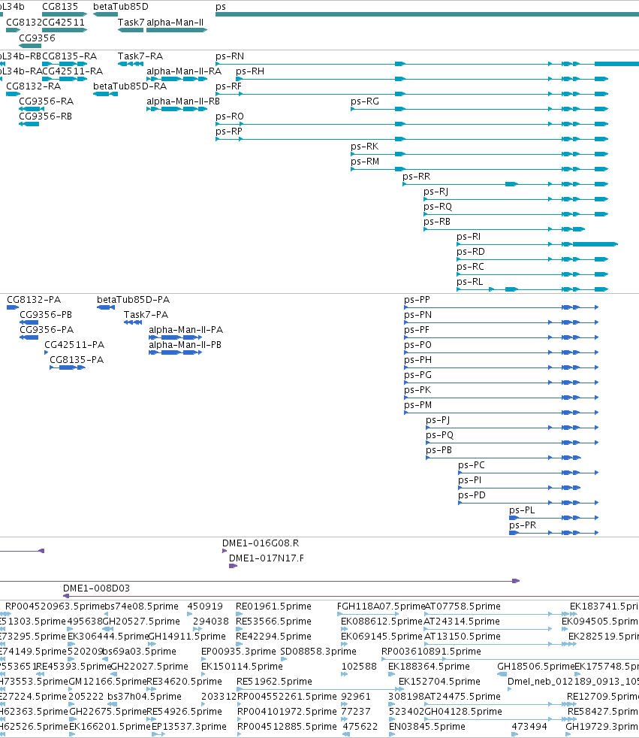Click the DME1-016G08.R clone label
The width and height of the screenshot is (639, 738).
261,543
